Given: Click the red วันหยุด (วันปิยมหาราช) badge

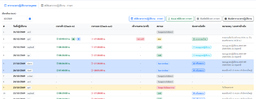Looking at the screenshot, I should 166,88.
